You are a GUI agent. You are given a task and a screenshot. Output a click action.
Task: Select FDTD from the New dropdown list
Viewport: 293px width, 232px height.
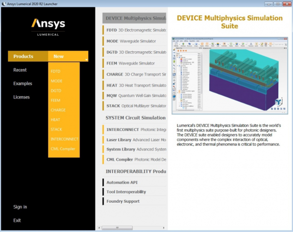click(56, 71)
